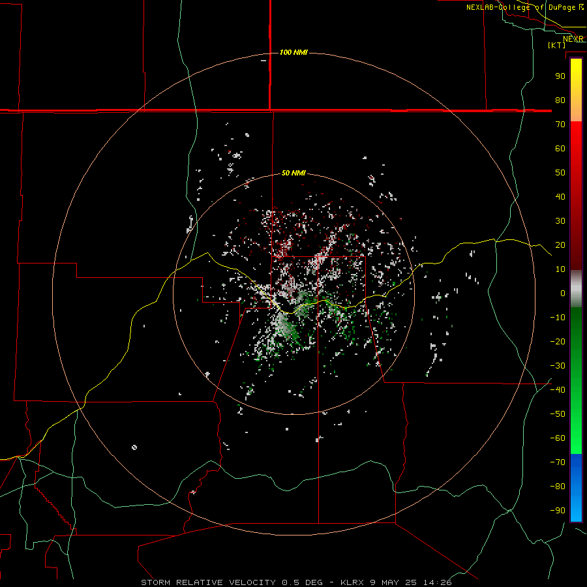
Task: Click the positive 70 value on velocity scale
Action: [560, 125]
